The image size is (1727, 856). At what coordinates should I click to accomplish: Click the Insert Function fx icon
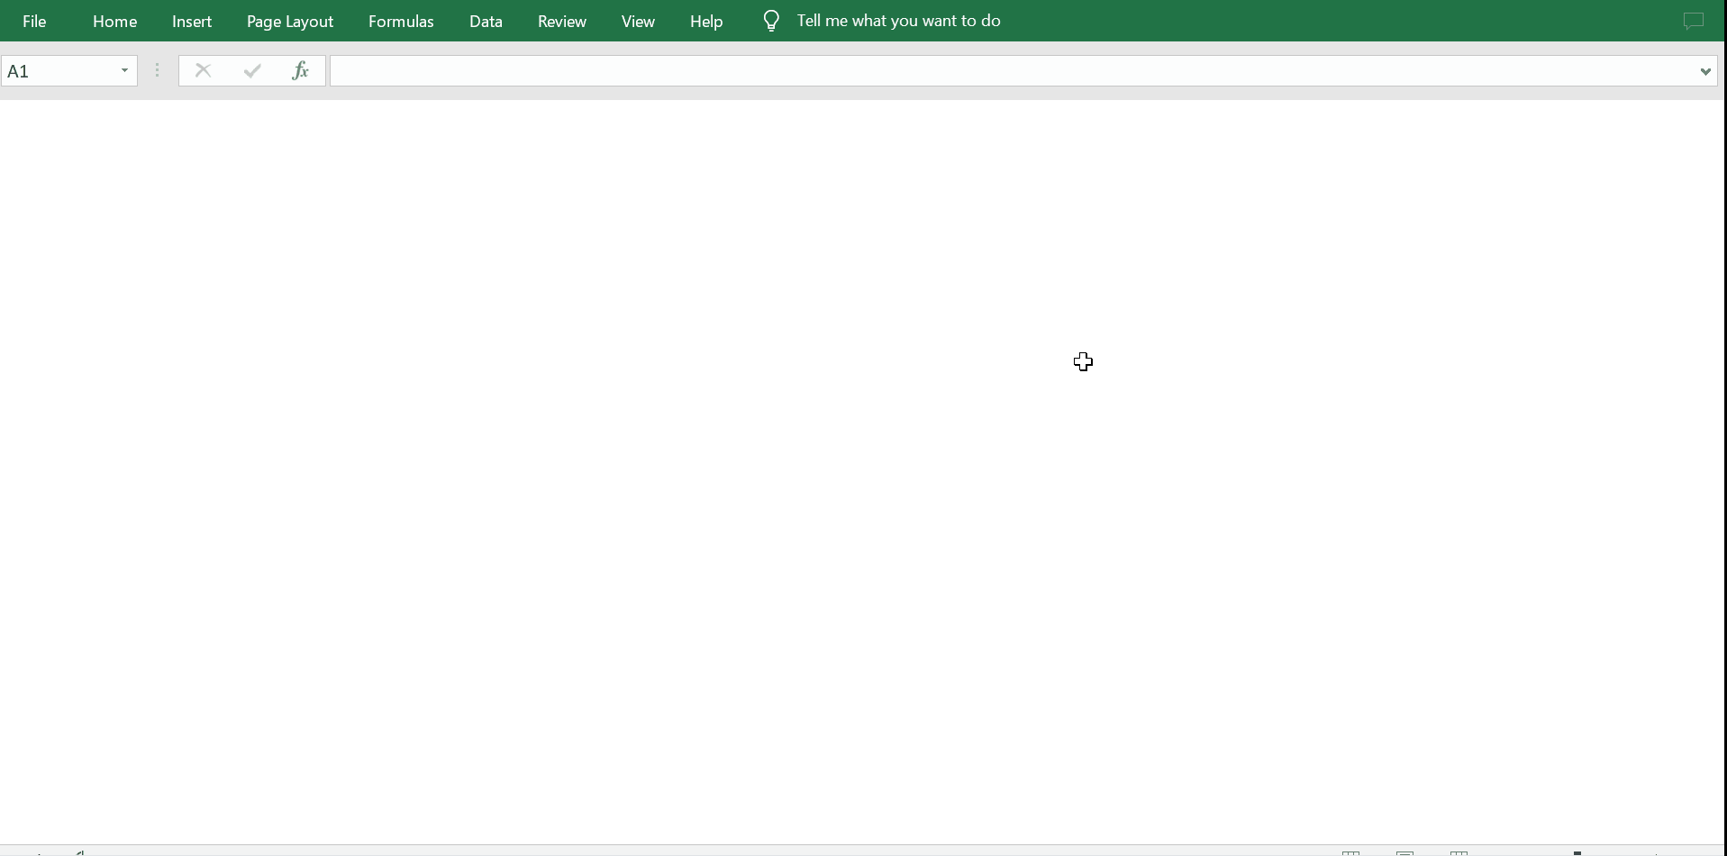coord(301,70)
